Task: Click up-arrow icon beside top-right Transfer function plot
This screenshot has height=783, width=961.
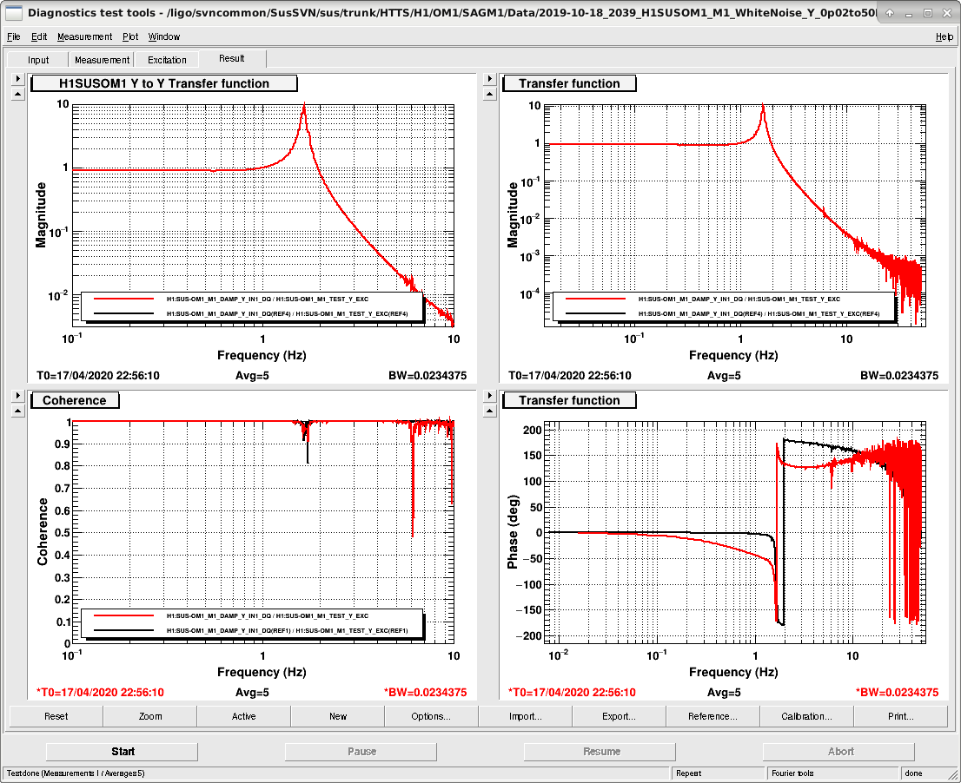Action: pos(489,95)
